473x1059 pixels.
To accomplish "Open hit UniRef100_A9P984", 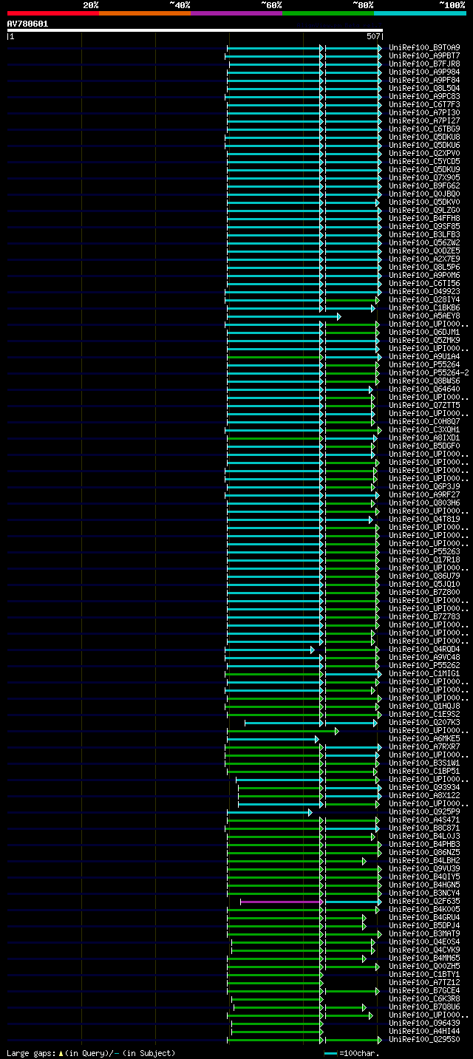I will pos(424,72).
